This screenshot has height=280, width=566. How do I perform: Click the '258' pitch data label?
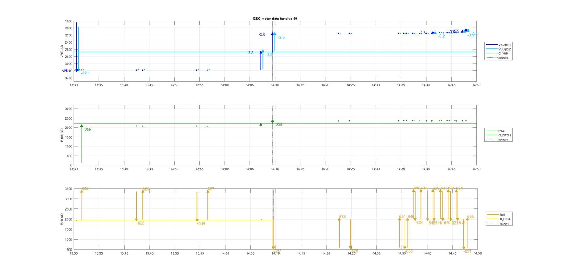[x=88, y=130]
